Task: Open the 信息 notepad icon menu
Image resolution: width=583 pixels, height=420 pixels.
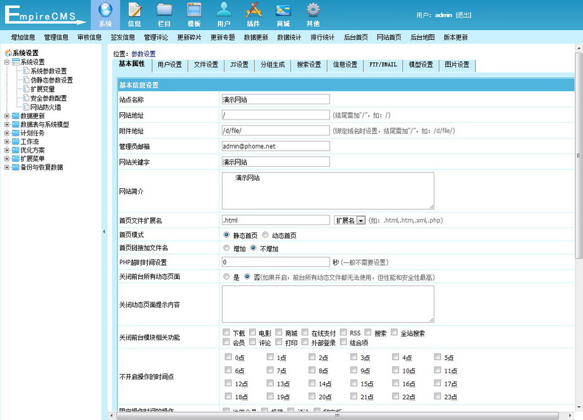Action: pyautogui.click(x=134, y=15)
